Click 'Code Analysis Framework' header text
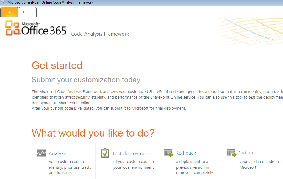The width and height of the screenshot is (283, 179). tap(100, 34)
